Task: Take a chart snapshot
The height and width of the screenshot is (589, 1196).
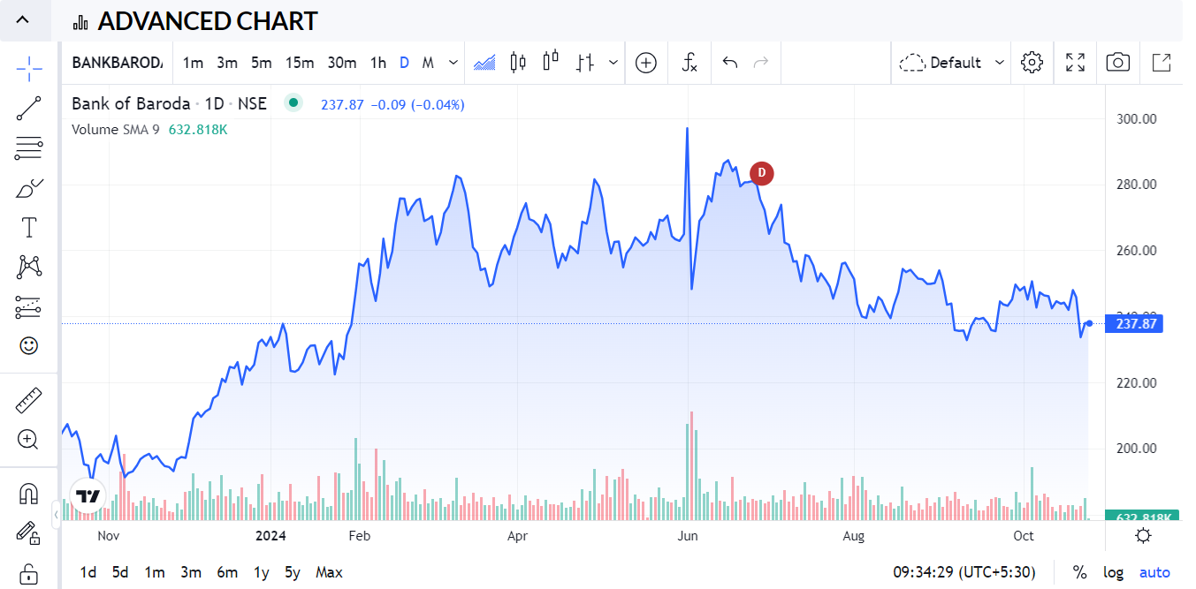Action: point(1118,63)
